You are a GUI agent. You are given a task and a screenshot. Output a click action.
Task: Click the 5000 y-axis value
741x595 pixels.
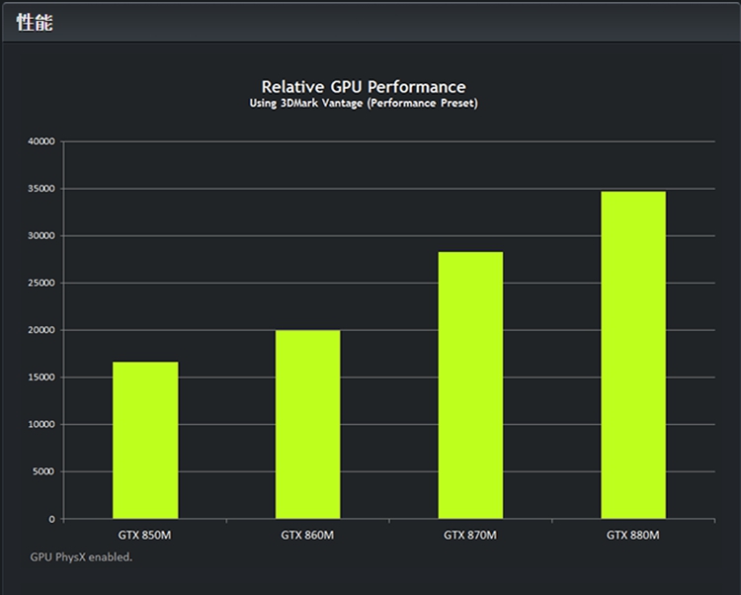pos(43,471)
